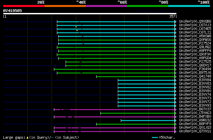Image resolution: width=213 pixels, height=140 pixels.
Task: Select hit label UniRef100_C5YAG3
Action: pos(195,113)
